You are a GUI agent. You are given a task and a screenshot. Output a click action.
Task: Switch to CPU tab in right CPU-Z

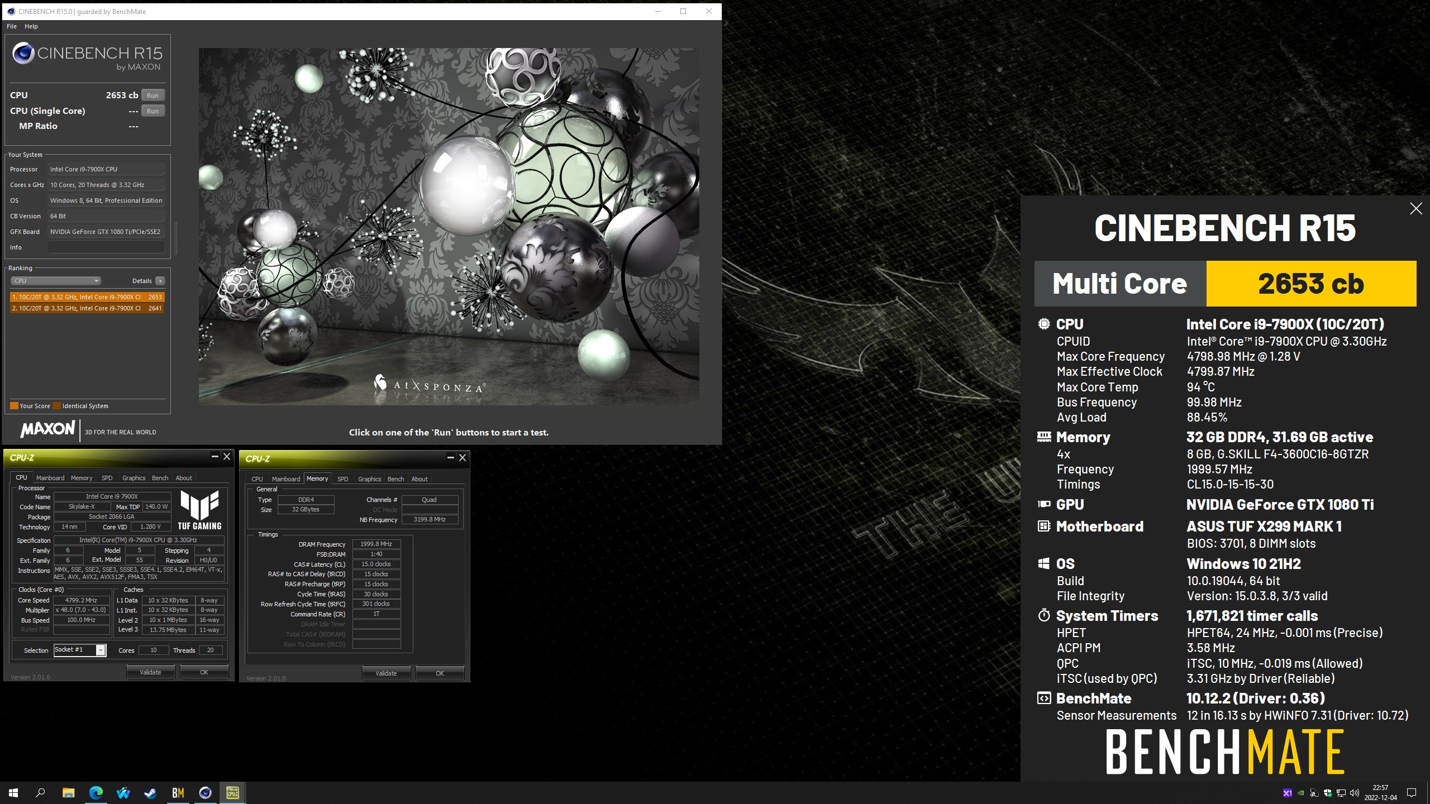point(257,479)
